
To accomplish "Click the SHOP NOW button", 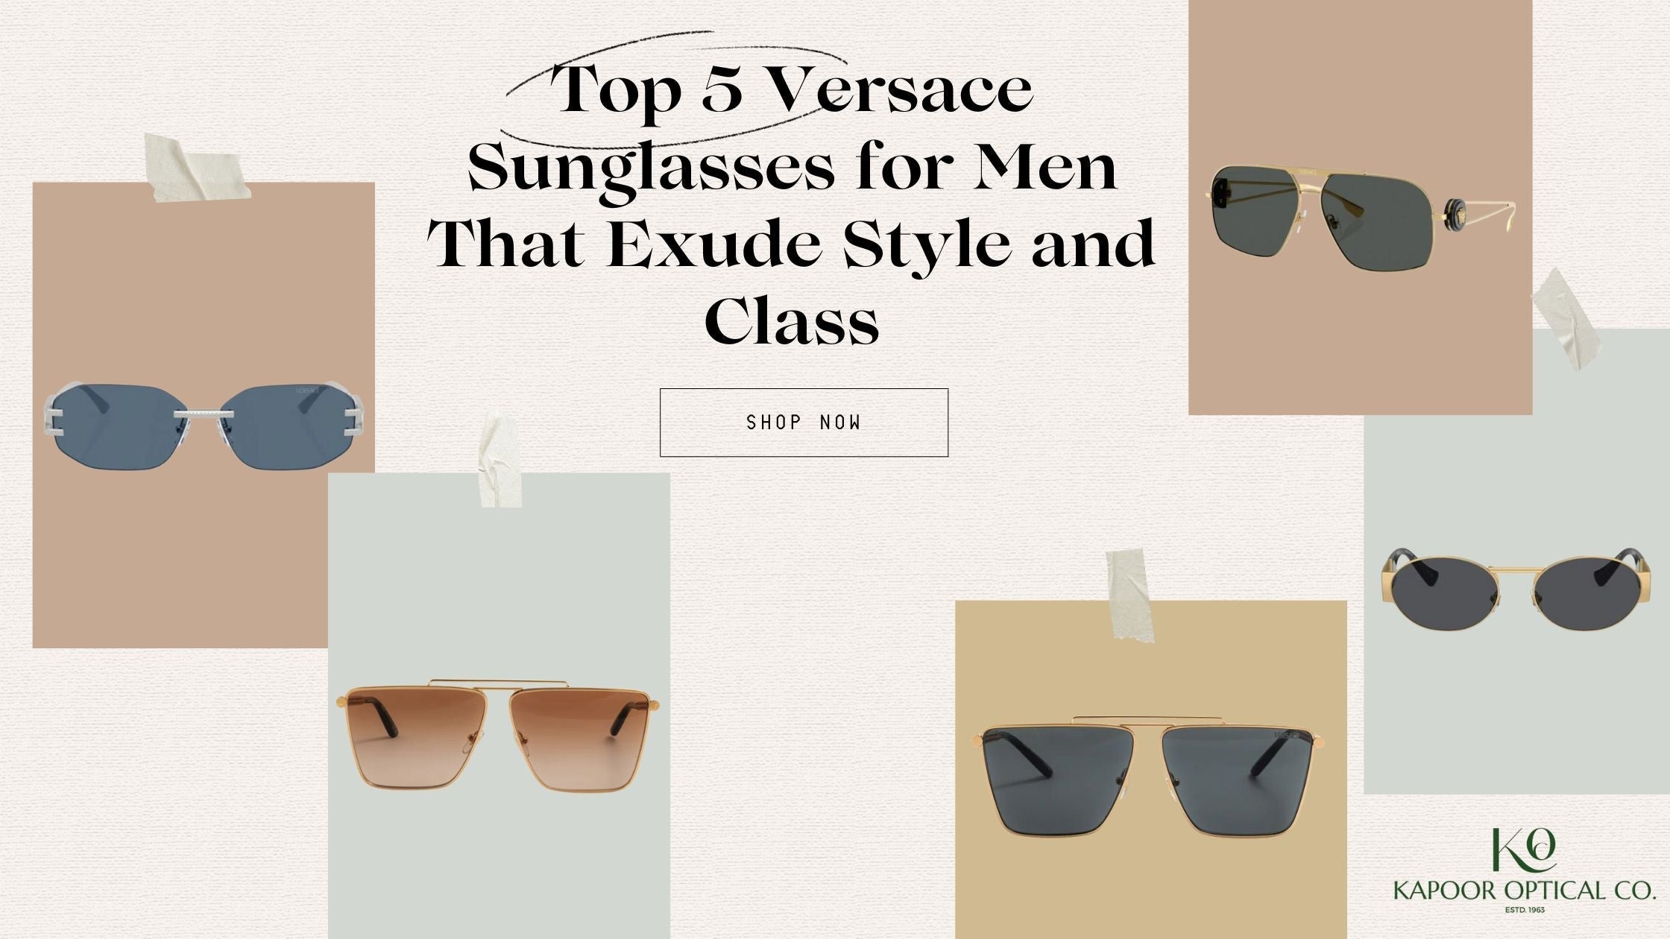I will [x=804, y=423].
